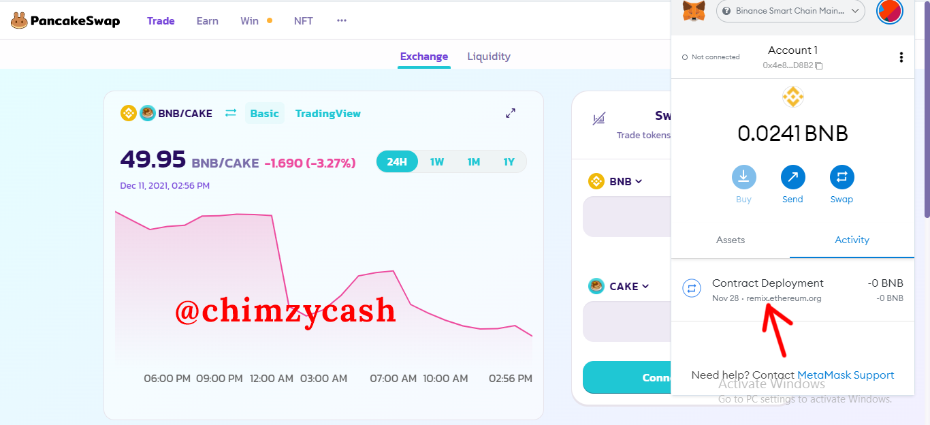Open the Activity tab in MetaMask

click(852, 240)
